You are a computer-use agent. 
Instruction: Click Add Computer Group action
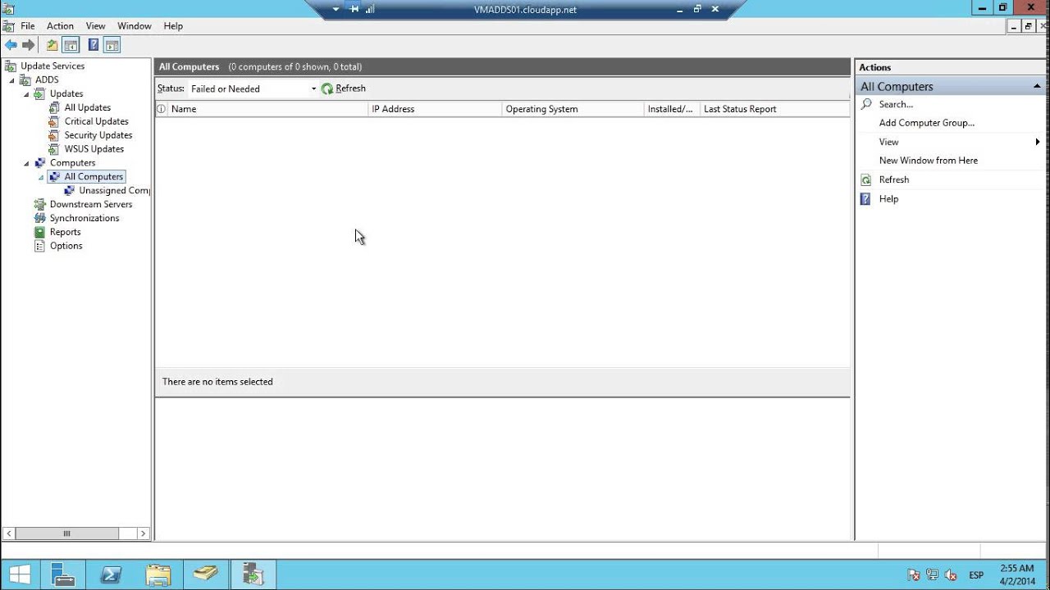coord(927,123)
